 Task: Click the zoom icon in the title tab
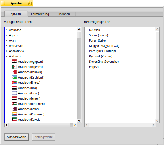click(x=30, y=3)
